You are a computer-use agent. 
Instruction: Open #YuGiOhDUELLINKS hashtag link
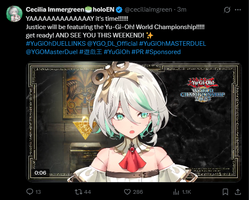click(x=56, y=44)
